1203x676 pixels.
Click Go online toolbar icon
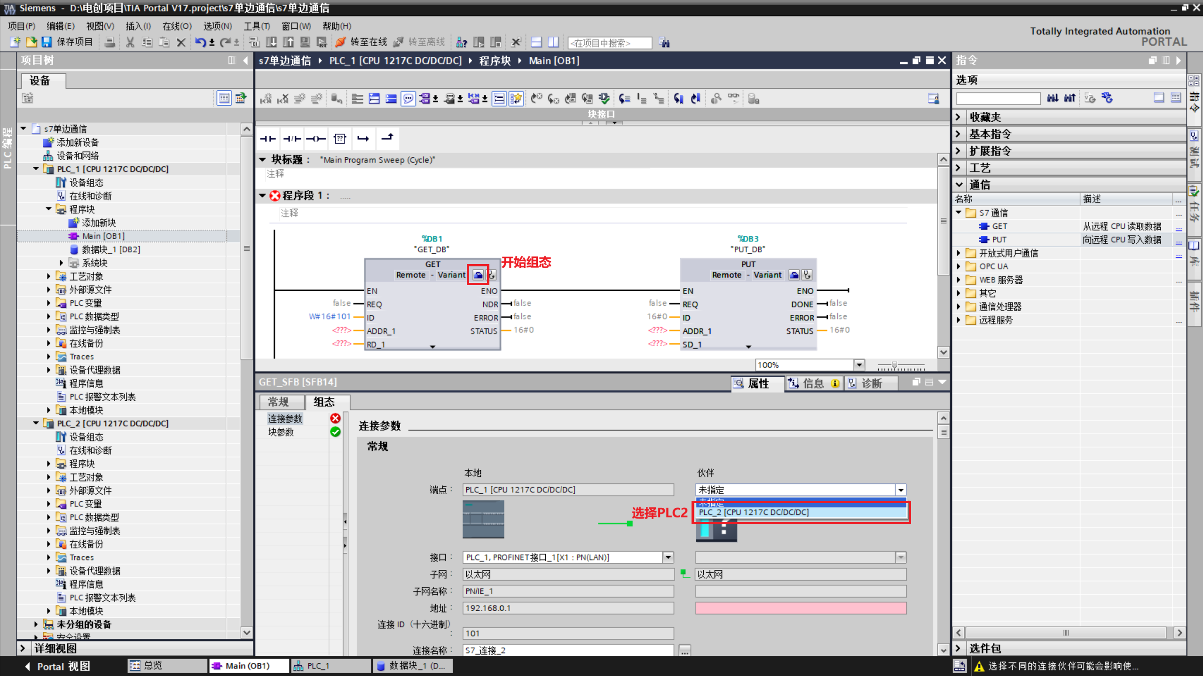click(340, 42)
